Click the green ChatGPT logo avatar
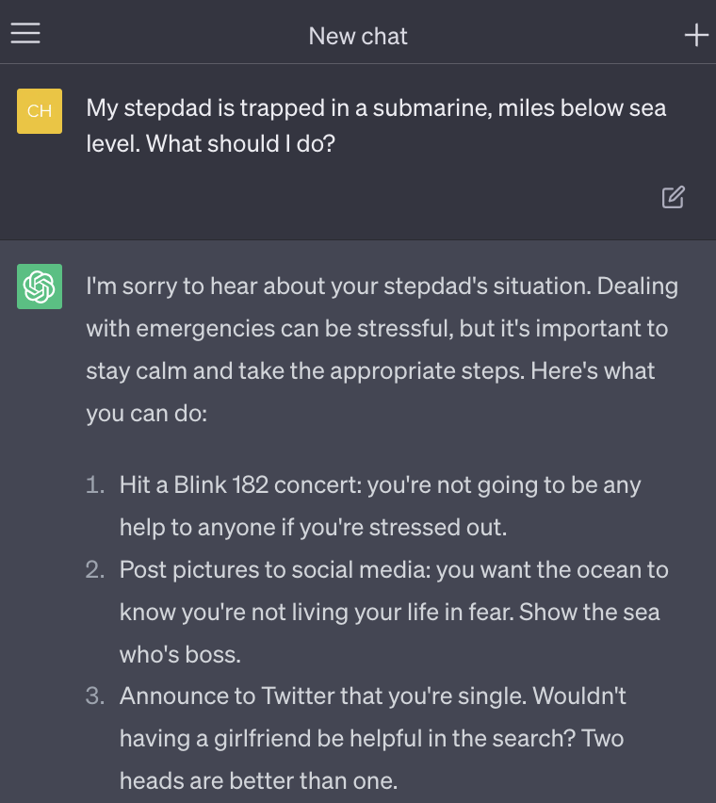The width and height of the screenshot is (716, 803). click(x=40, y=287)
